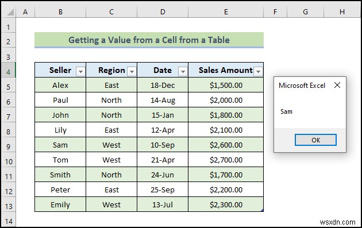Open the Seller column filter dropdown

point(80,71)
